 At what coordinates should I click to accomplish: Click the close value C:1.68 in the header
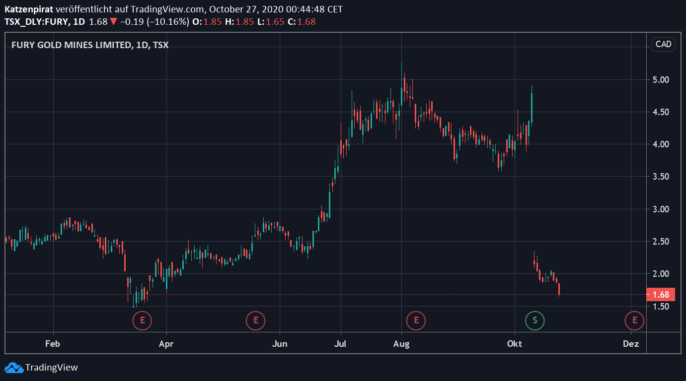click(x=302, y=22)
